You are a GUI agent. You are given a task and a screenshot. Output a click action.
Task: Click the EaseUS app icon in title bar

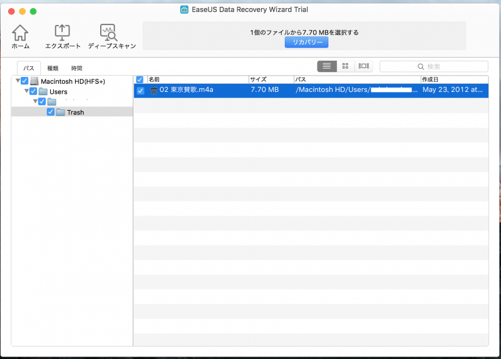pos(184,9)
